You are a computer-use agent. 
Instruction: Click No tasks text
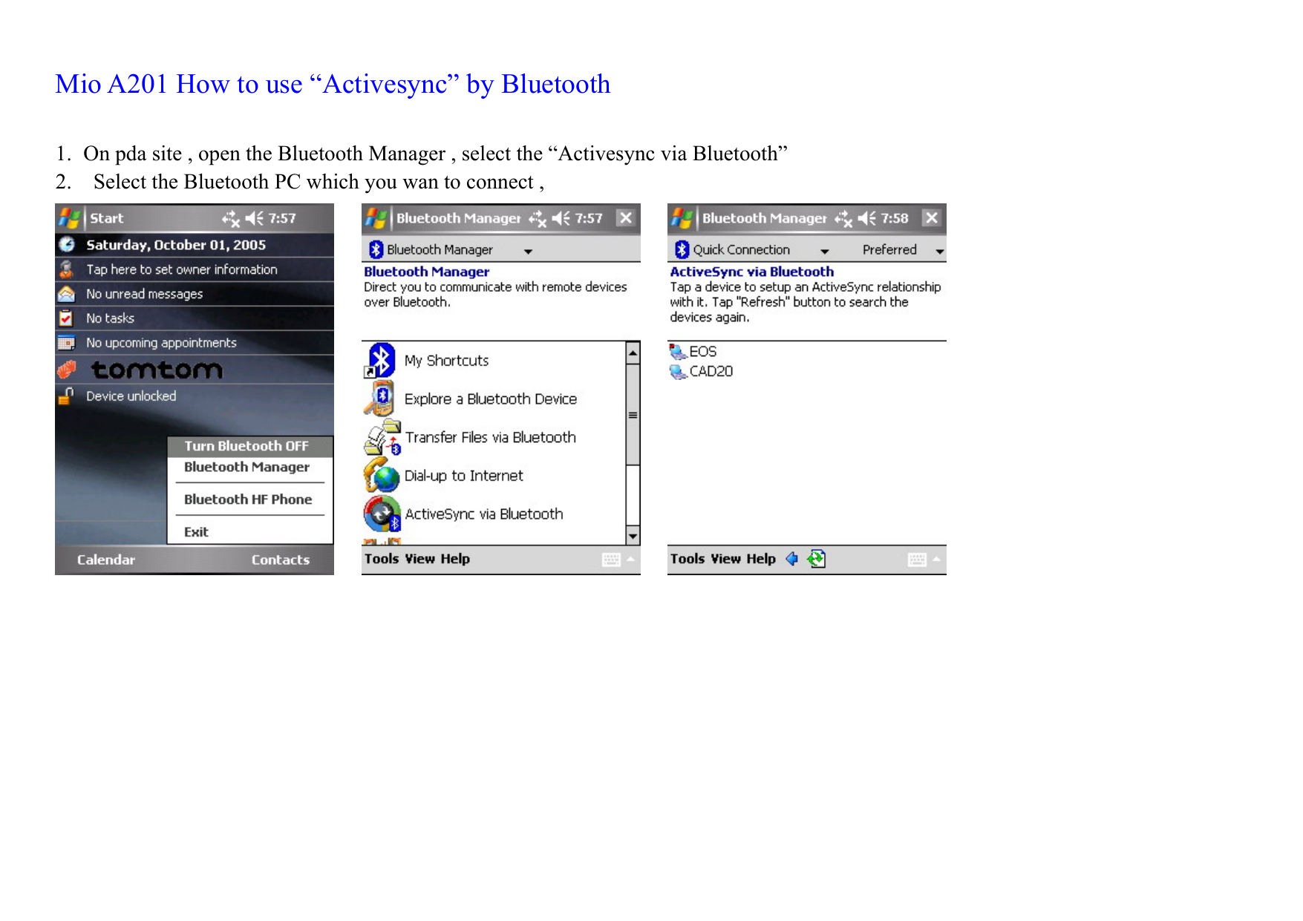tap(110, 318)
